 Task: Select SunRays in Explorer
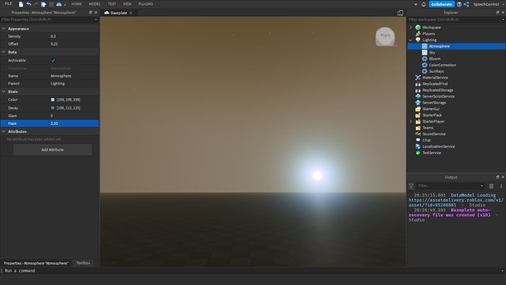(x=436, y=71)
